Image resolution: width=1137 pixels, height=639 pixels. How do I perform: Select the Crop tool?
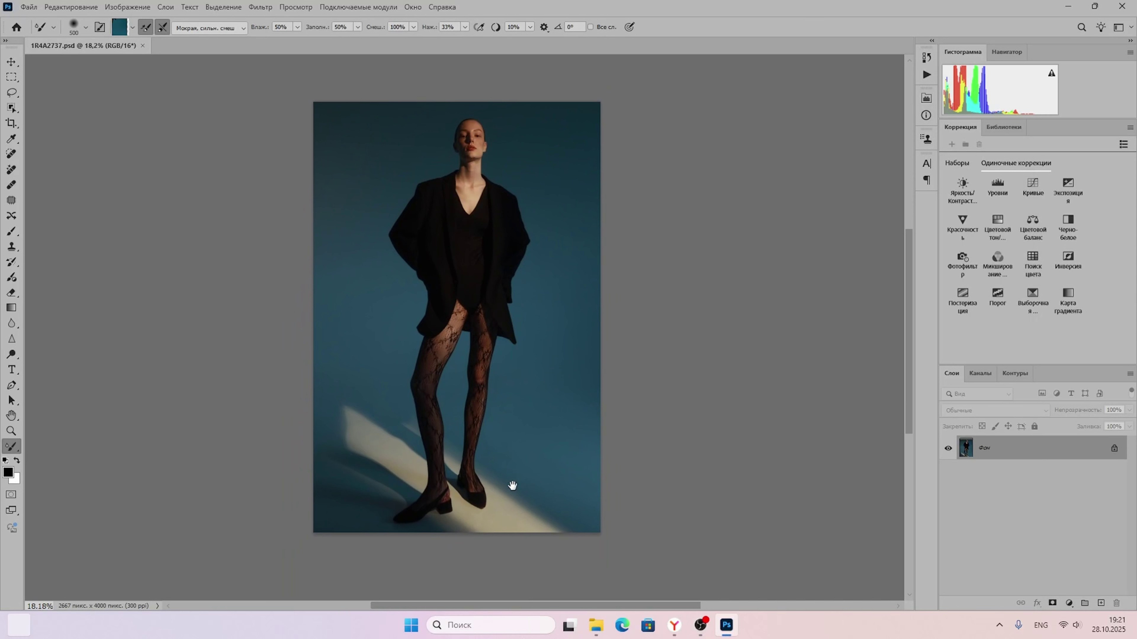(x=12, y=123)
